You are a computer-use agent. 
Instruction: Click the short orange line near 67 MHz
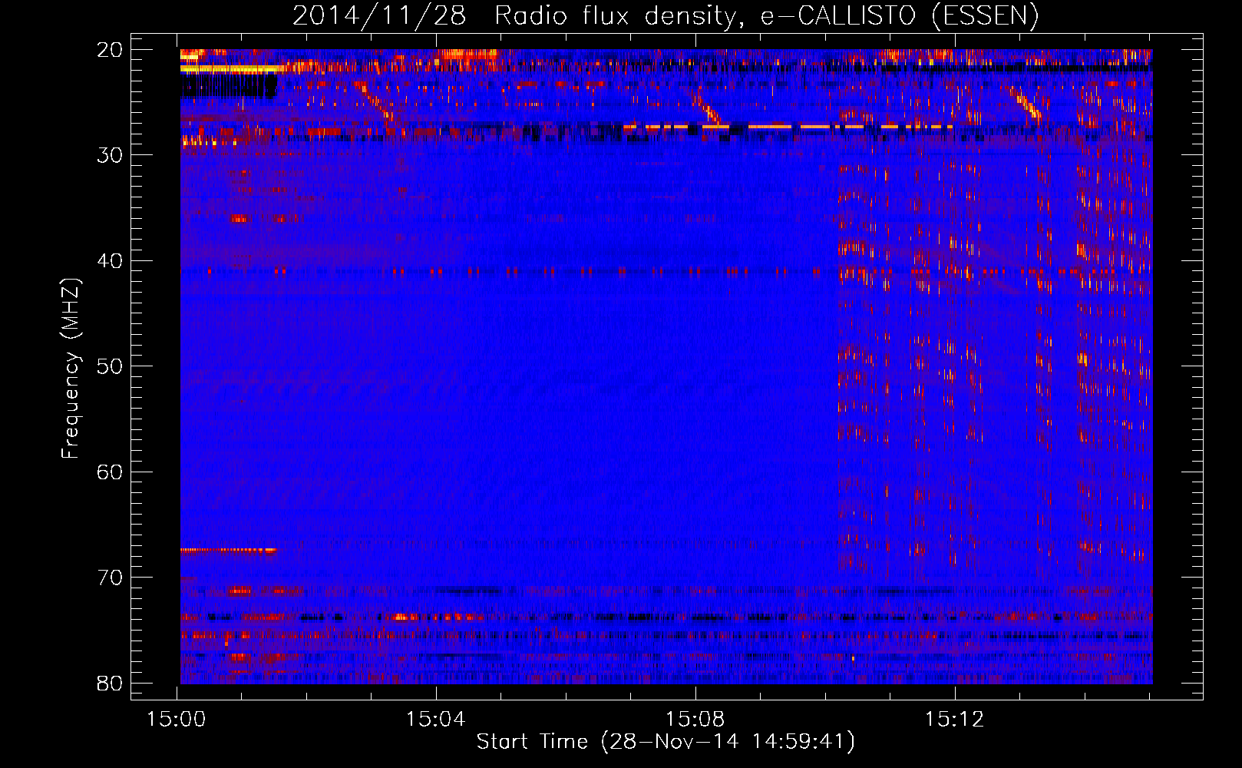[228, 550]
